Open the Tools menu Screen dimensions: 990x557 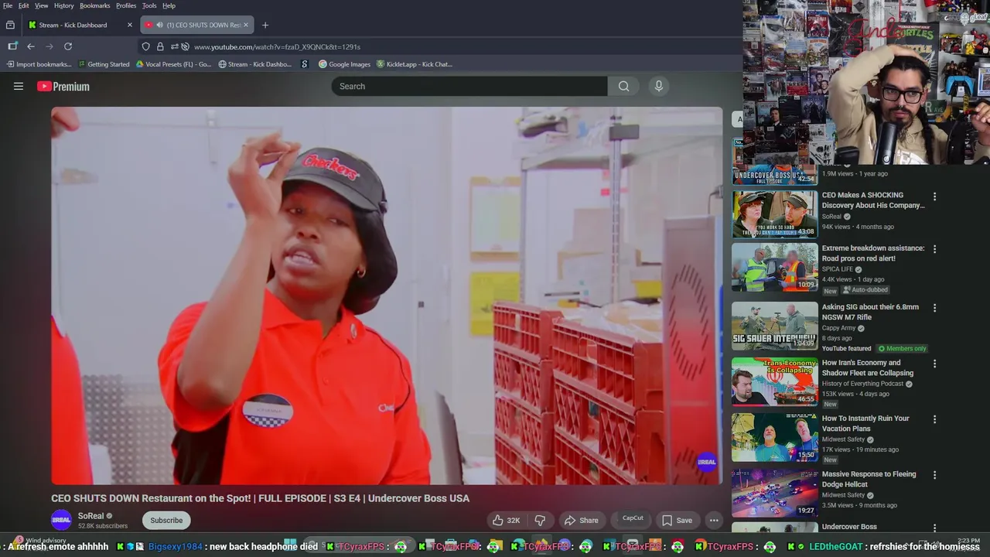149,5
